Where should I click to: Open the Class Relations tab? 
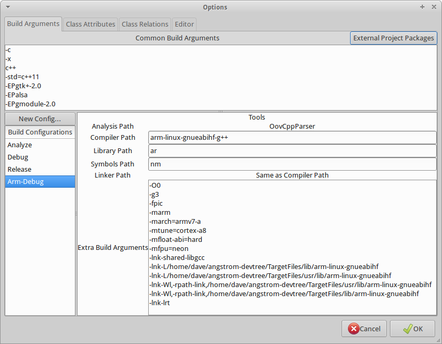coord(144,24)
